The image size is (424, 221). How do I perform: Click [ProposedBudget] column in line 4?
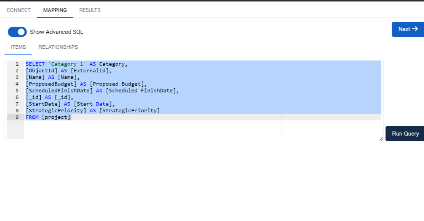coord(51,84)
